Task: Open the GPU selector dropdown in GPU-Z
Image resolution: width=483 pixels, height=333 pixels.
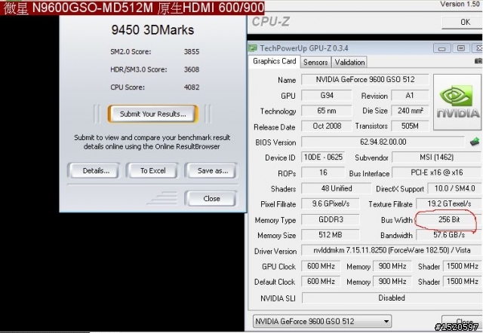Action: (x=322, y=321)
